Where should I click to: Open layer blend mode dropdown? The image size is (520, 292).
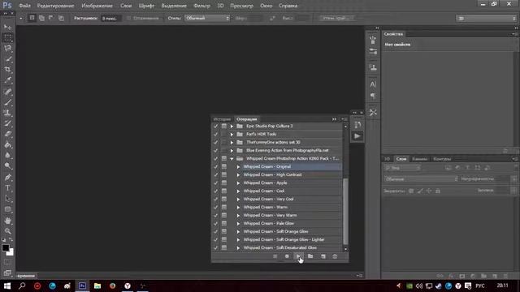421,179
